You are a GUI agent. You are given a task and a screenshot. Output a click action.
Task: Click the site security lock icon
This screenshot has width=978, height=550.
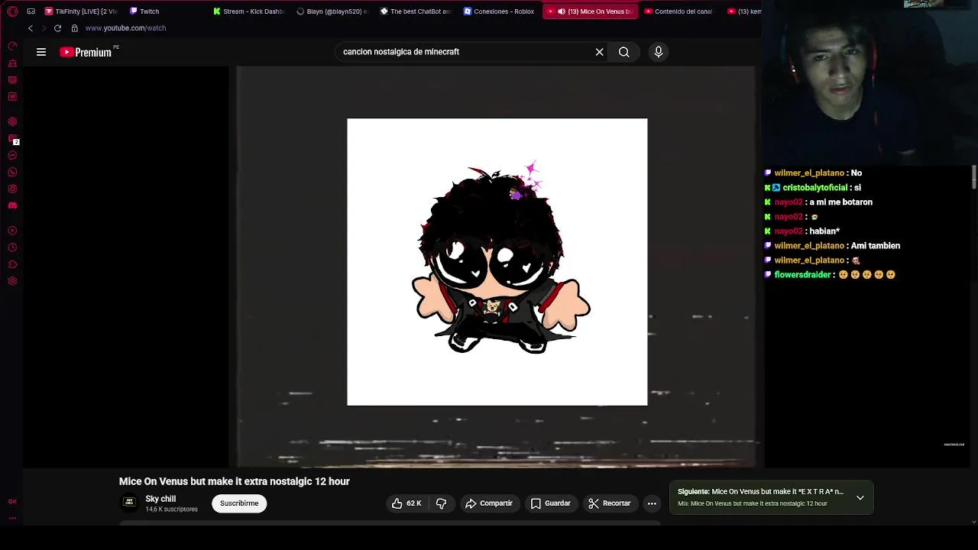[x=74, y=28]
